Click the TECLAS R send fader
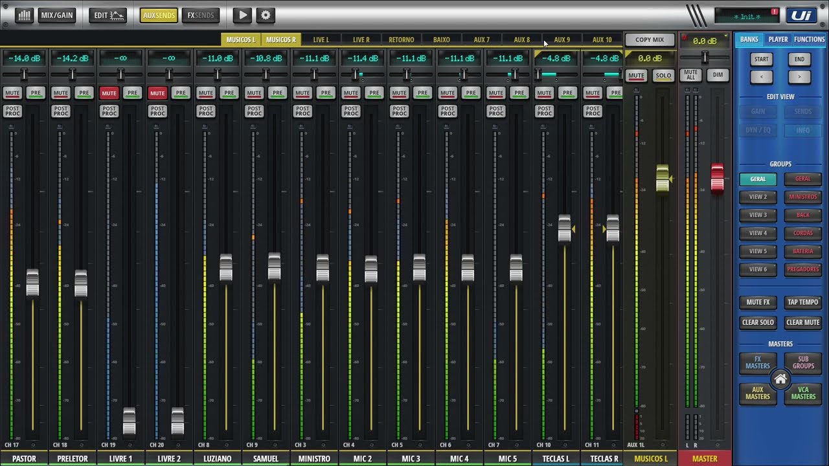This screenshot has width=829, height=466. click(613, 228)
